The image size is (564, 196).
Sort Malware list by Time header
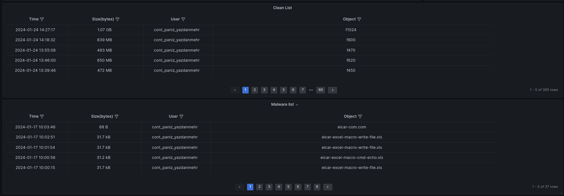coord(34,116)
